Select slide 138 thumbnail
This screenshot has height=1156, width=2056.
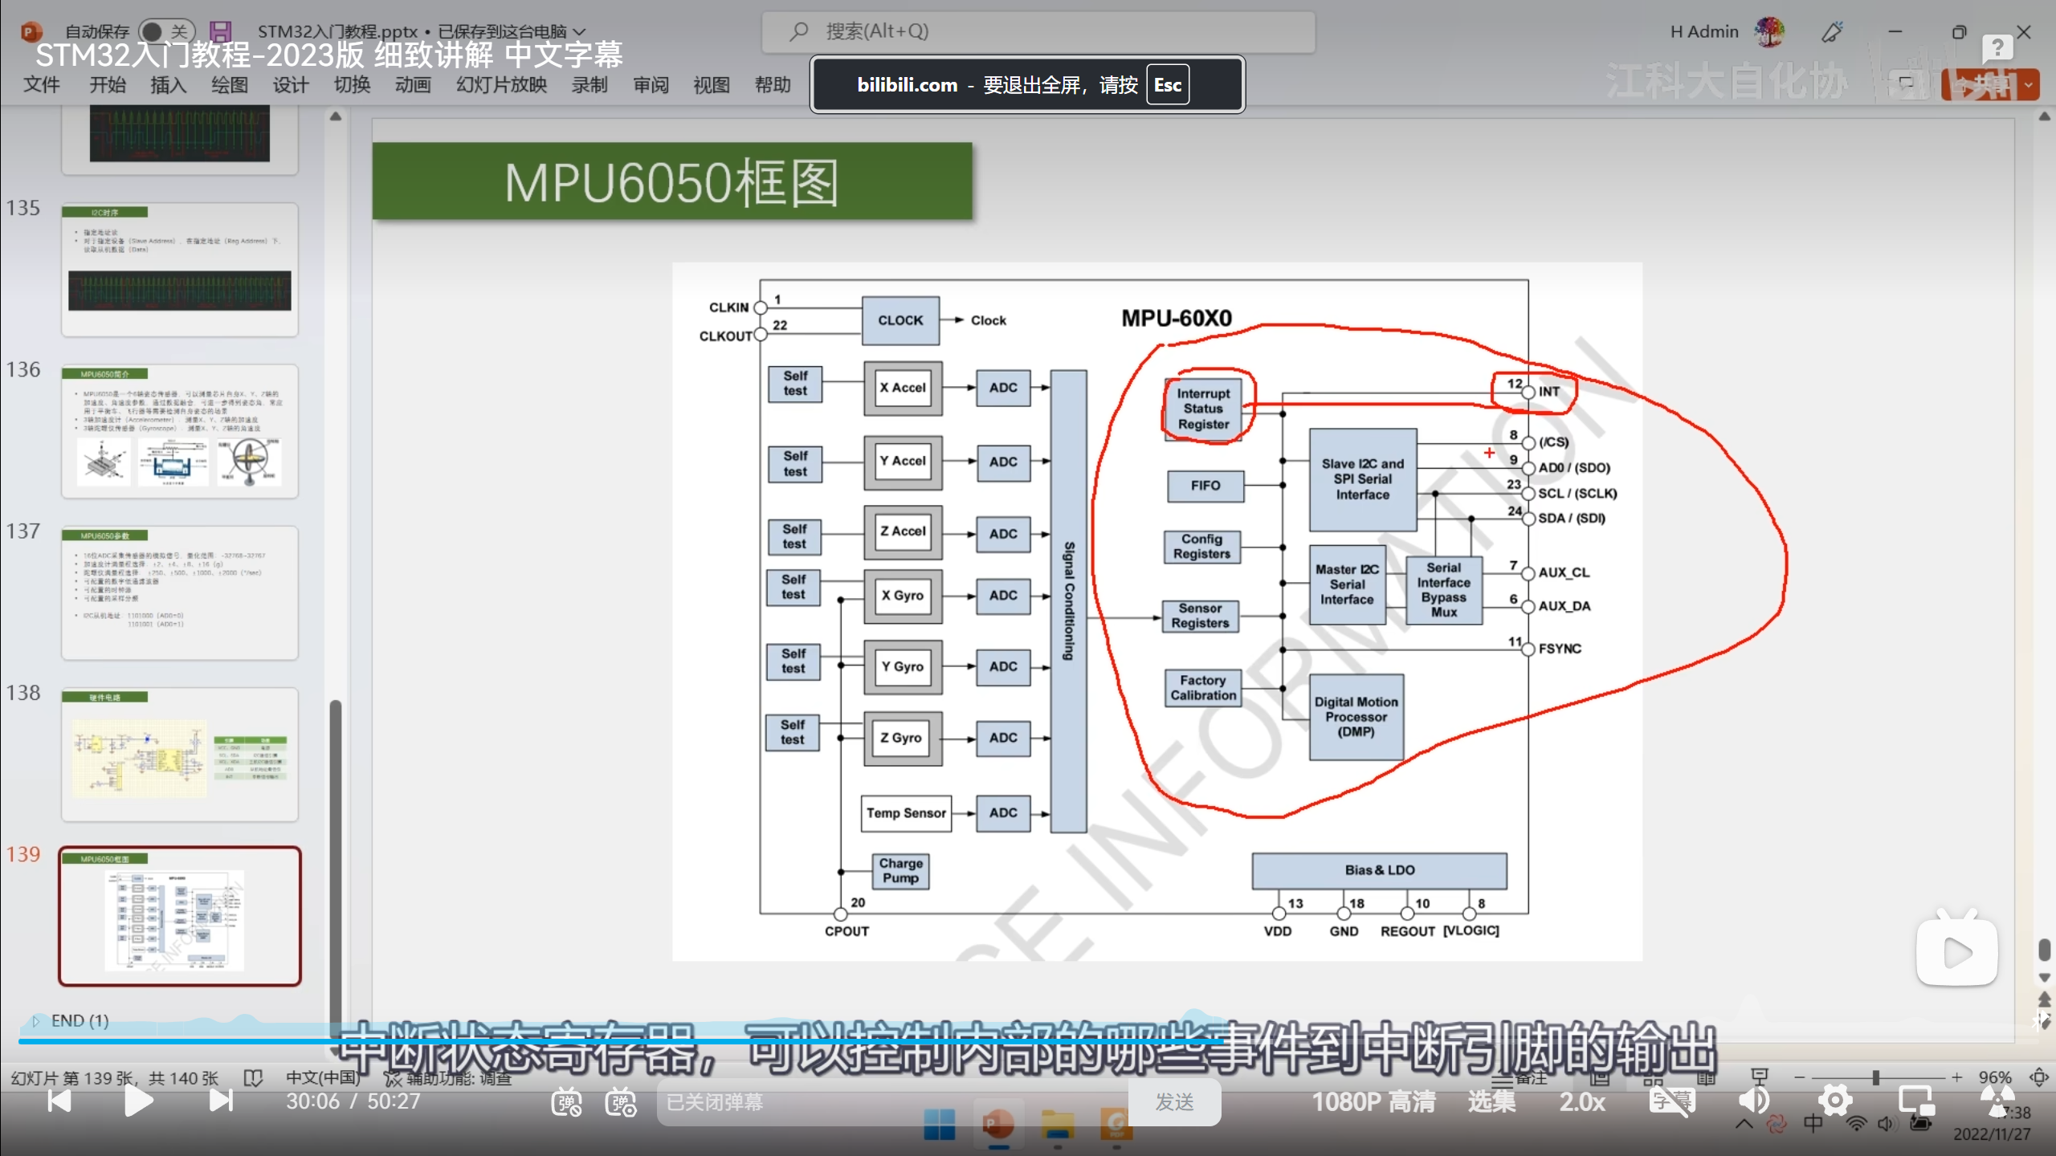point(180,755)
